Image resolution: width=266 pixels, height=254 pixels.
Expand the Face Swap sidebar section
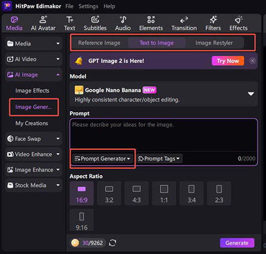click(x=33, y=139)
